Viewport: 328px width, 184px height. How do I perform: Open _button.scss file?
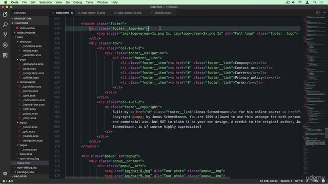[x=30, y=91]
